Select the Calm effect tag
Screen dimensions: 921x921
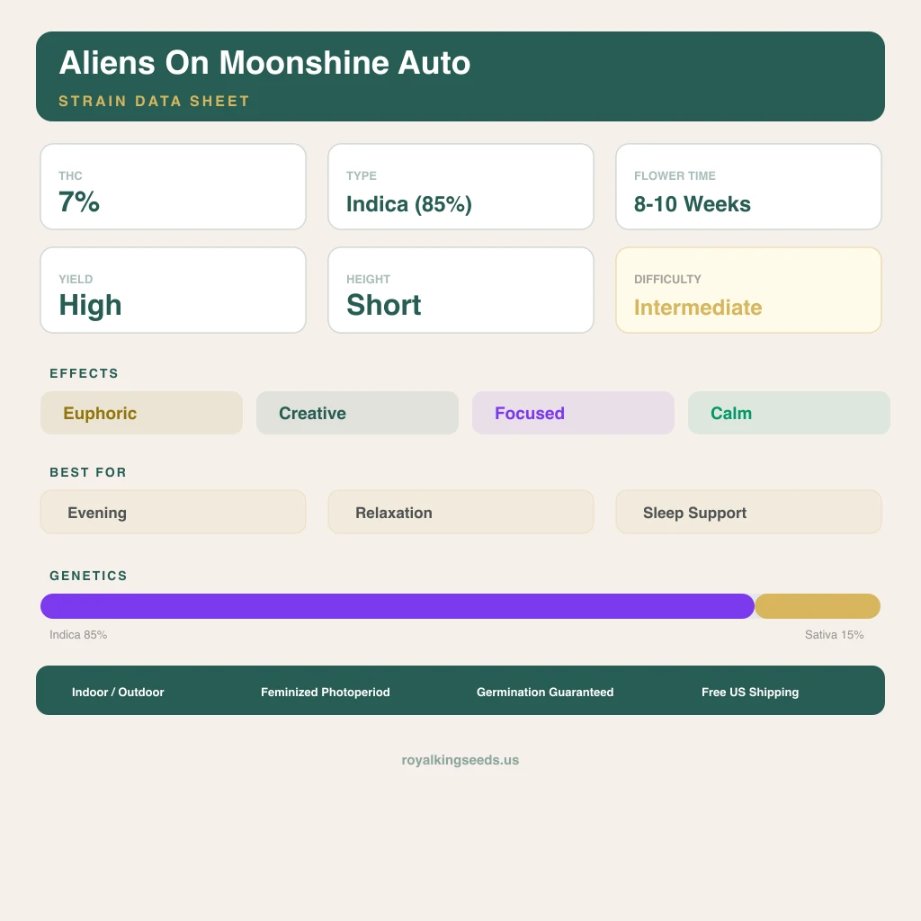pyautogui.click(x=789, y=413)
